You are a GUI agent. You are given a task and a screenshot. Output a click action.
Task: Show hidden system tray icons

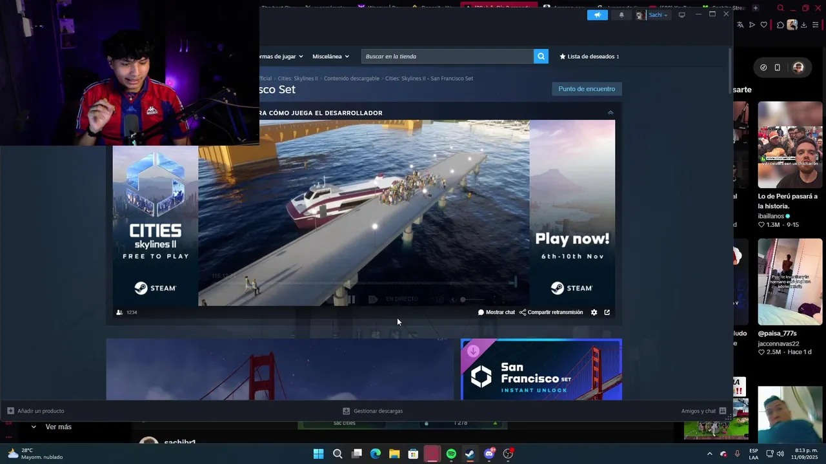(x=710, y=454)
